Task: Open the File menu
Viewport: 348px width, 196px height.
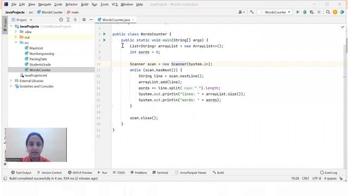Action: (14, 4)
